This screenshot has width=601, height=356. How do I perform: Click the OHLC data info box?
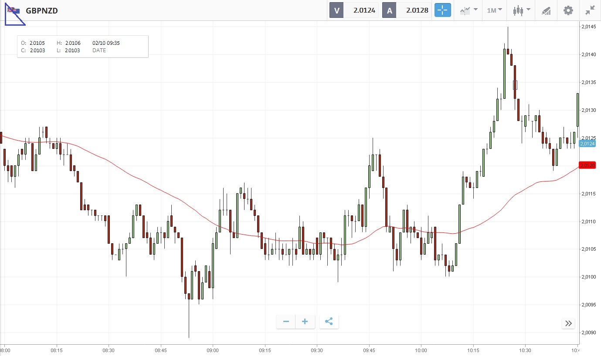point(83,46)
